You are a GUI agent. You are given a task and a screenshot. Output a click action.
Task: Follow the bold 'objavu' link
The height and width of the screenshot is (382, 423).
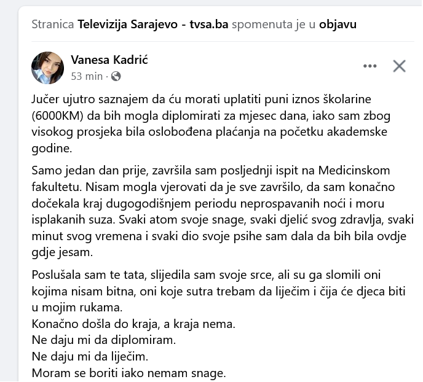pos(338,25)
